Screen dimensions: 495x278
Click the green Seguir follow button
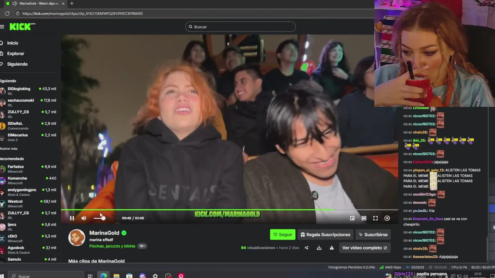pyautogui.click(x=283, y=234)
